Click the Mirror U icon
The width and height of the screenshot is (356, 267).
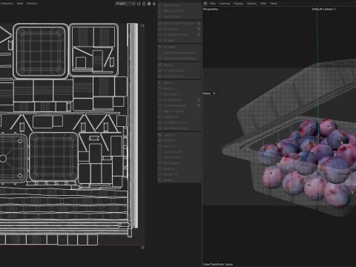(x=160, y=83)
